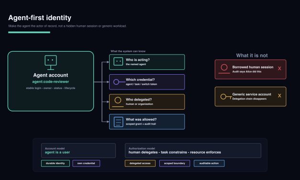Click Generic service account title

252,94
